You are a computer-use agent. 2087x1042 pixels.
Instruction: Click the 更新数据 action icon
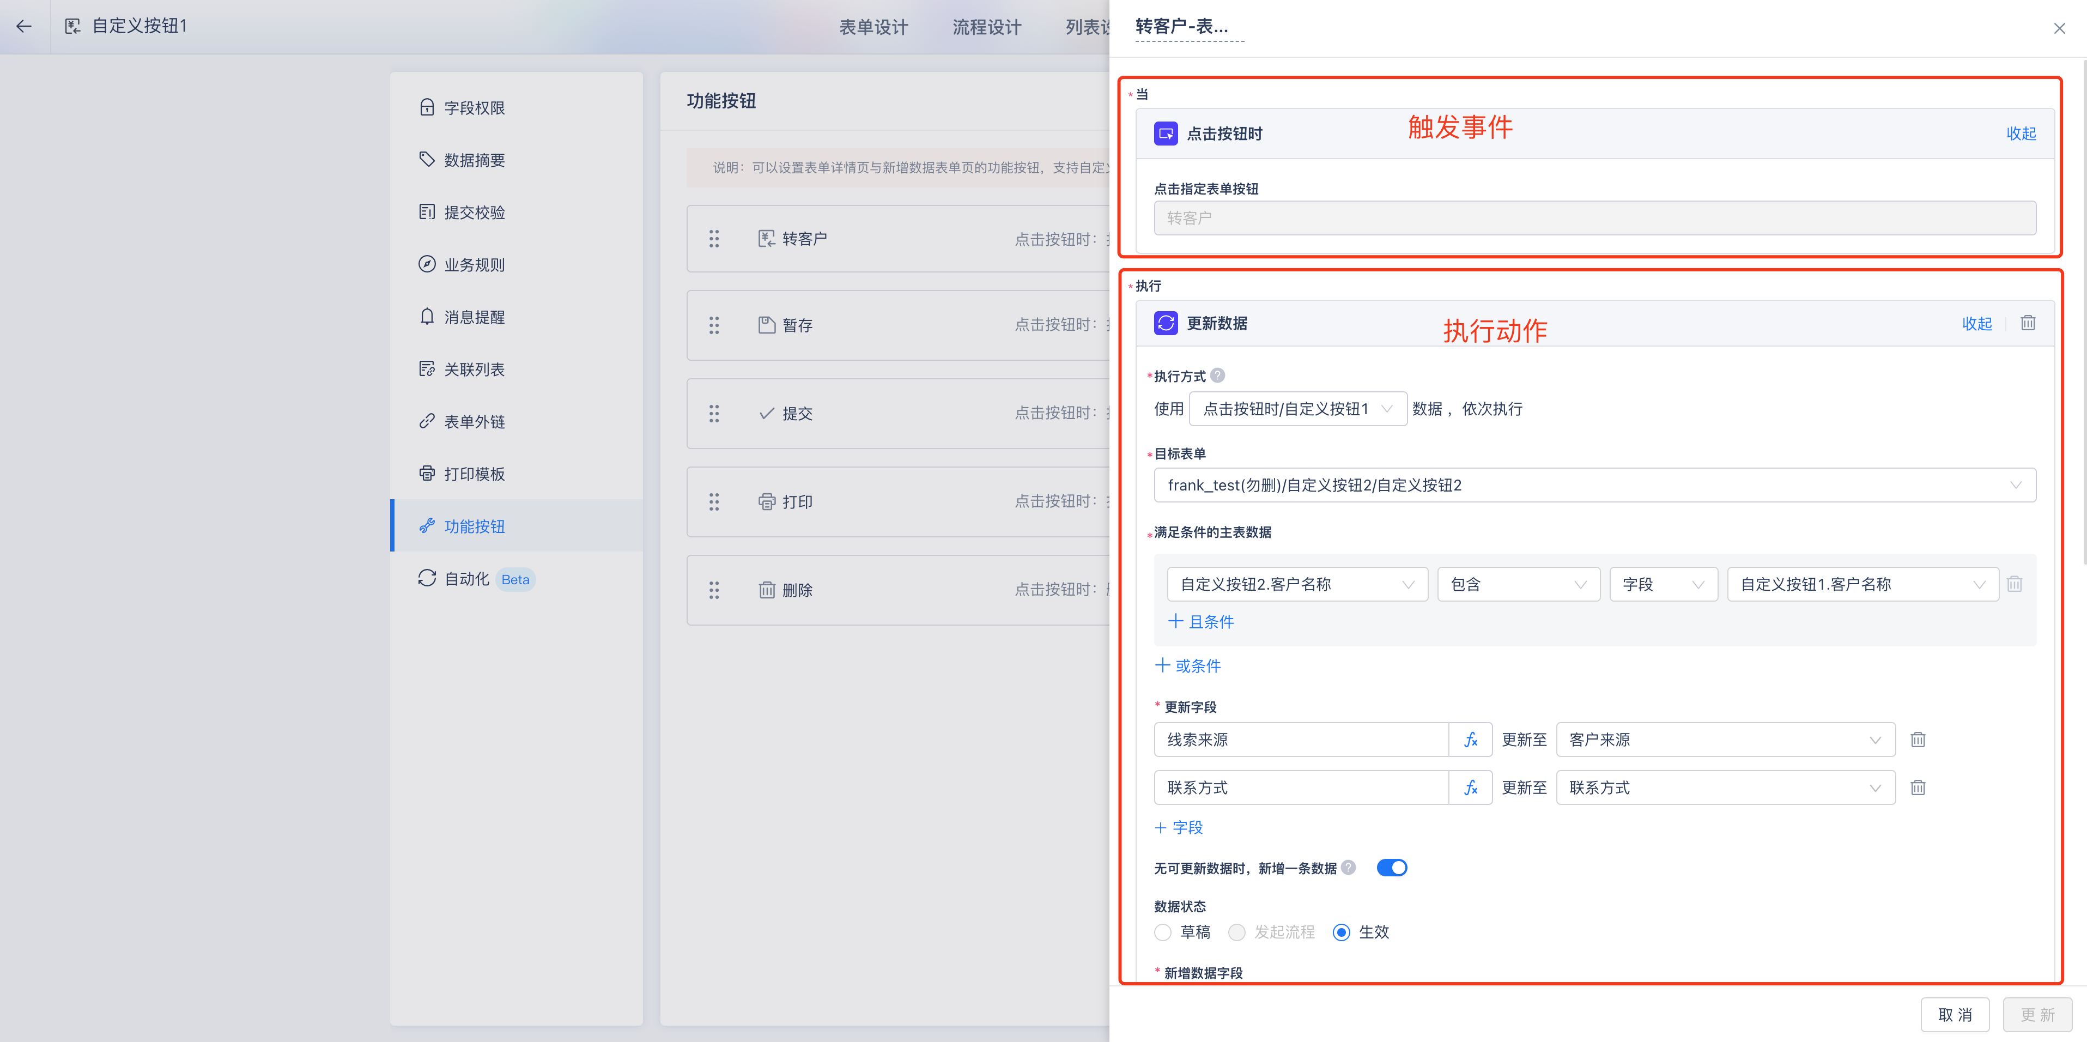pos(1166,323)
